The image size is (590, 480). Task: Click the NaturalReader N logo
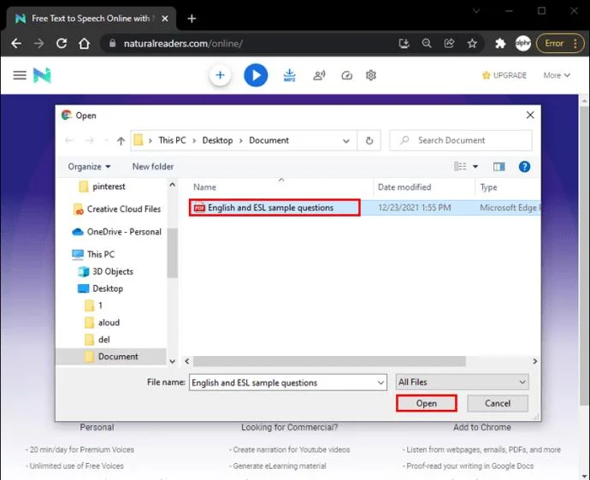tap(42, 75)
